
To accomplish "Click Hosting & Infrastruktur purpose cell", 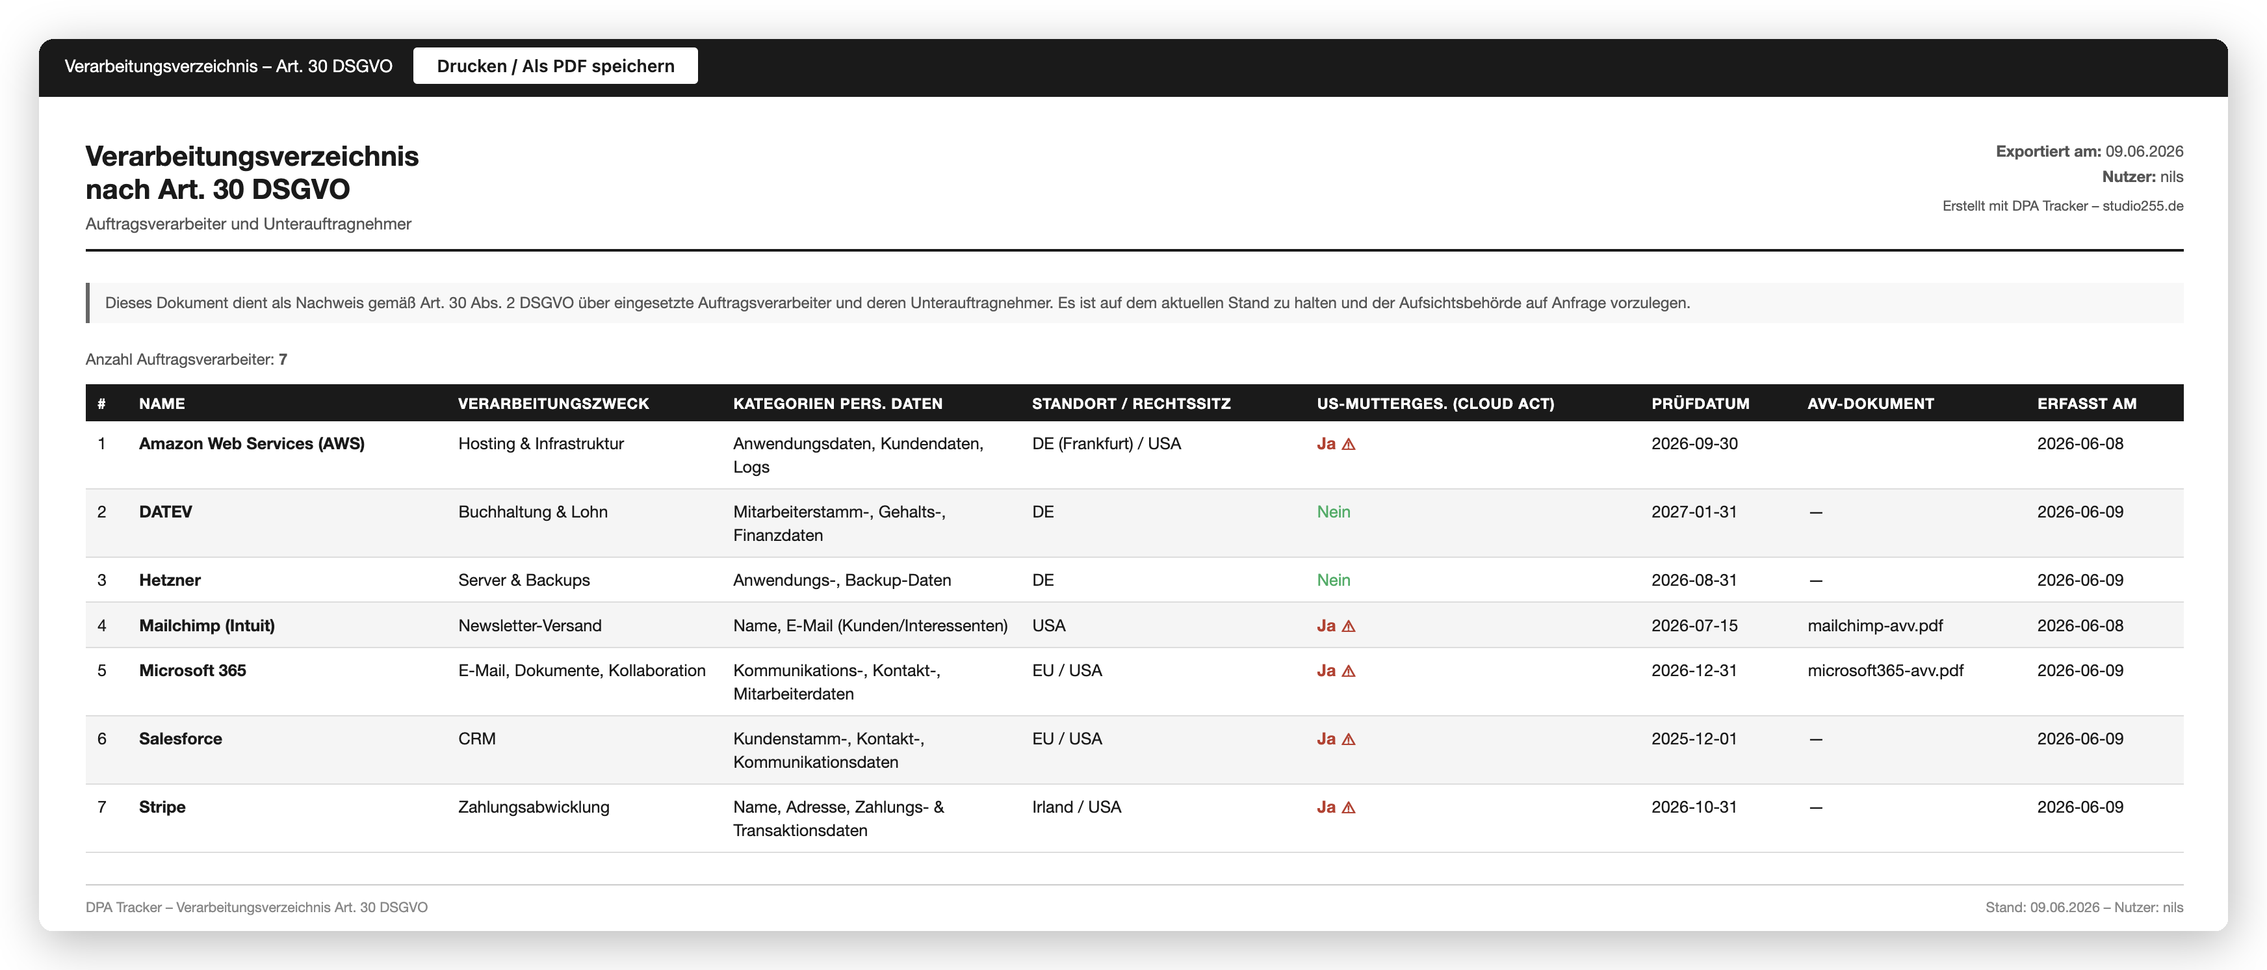I will coord(540,443).
